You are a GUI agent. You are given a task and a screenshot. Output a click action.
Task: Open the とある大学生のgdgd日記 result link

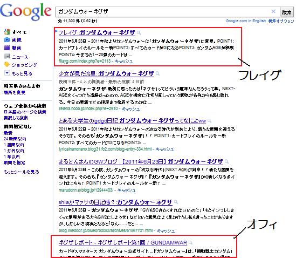pos(132,120)
